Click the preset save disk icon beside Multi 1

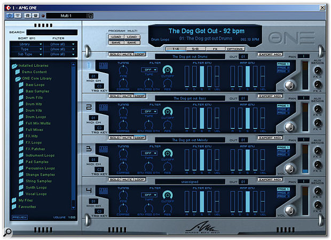click(x=91, y=15)
